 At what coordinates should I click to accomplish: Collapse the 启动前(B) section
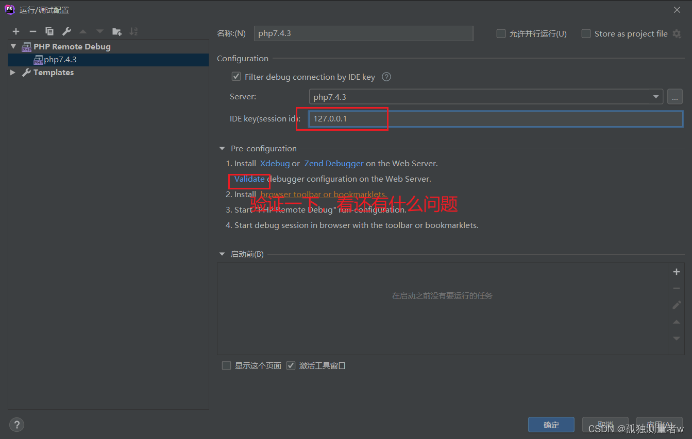222,254
